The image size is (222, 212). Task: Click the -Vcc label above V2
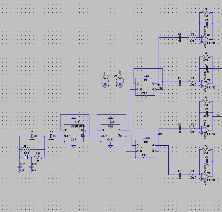tap(120, 73)
